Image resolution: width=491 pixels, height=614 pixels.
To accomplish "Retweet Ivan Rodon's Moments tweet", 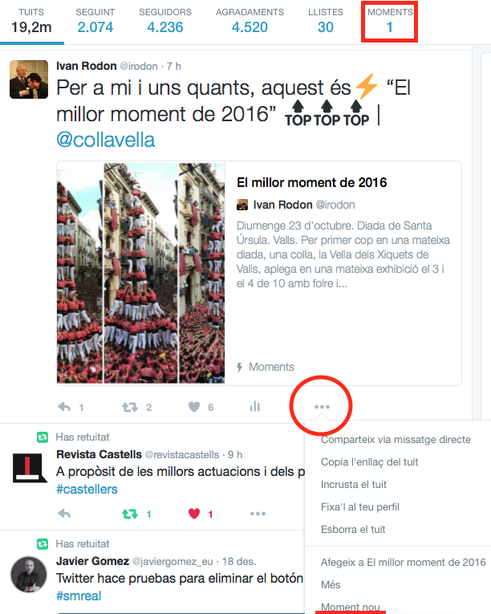I will tap(130, 407).
